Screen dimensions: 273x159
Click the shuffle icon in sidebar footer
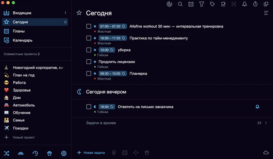[x=6, y=153]
